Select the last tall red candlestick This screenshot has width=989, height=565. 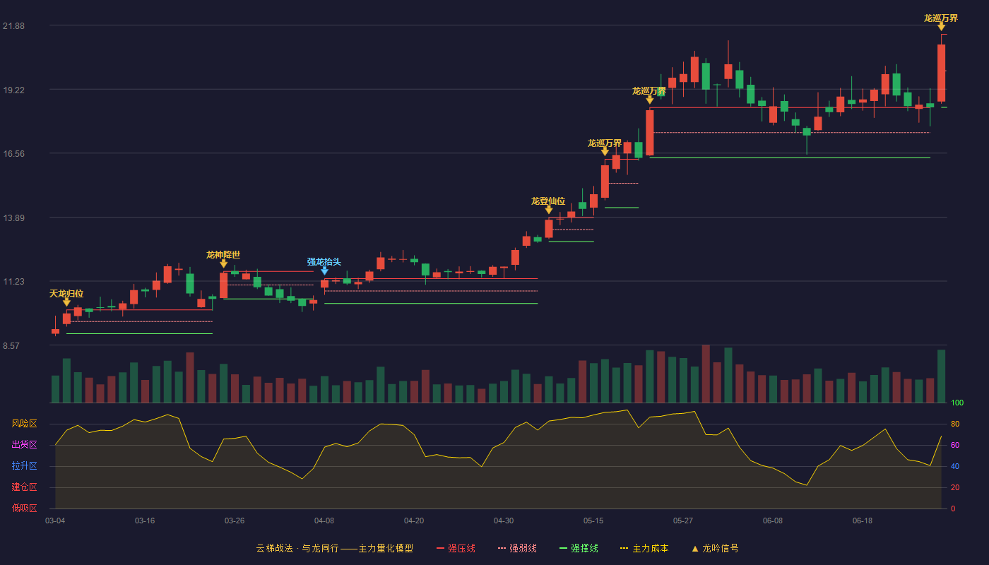pos(941,73)
